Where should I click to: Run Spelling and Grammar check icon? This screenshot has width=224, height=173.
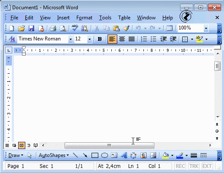pos(75,28)
